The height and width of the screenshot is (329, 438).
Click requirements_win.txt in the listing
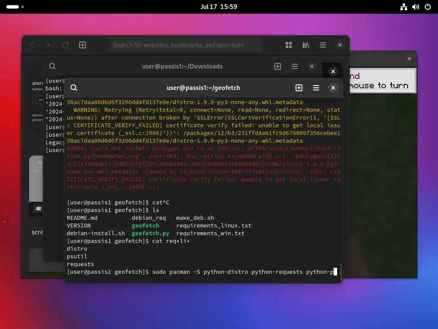click(210, 233)
